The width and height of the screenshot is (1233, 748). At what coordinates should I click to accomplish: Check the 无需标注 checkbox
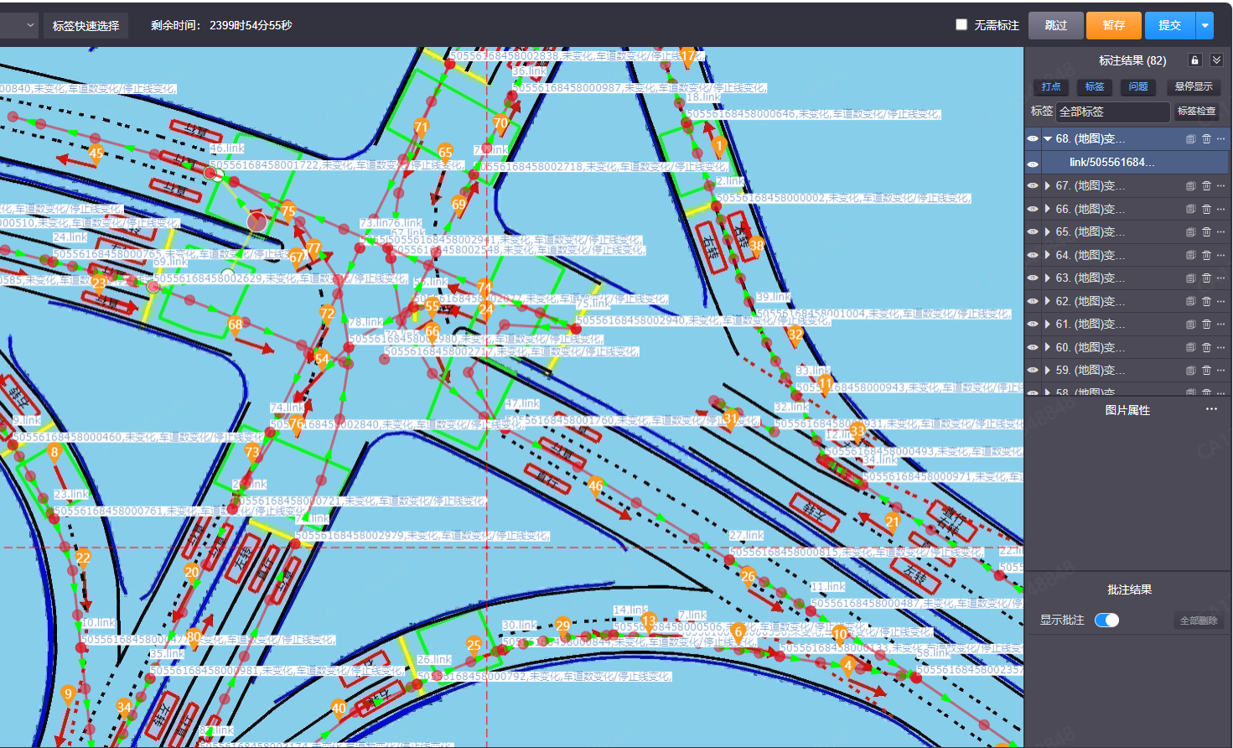point(961,25)
